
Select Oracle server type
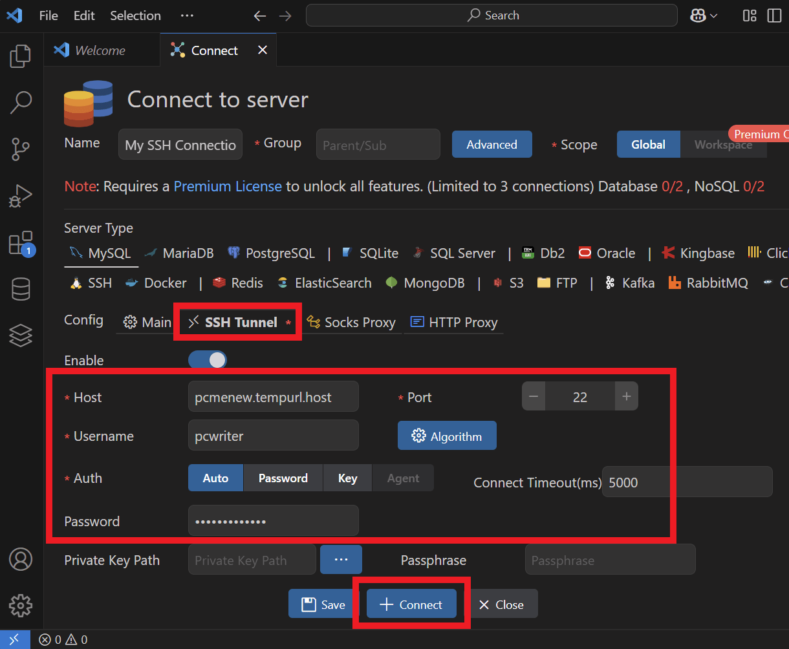pyautogui.click(x=607, y=253)
